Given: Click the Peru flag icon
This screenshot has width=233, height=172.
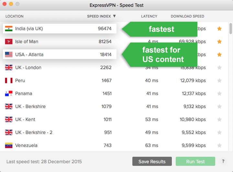Looking at the screenshot, I should (x=9, y=80).
